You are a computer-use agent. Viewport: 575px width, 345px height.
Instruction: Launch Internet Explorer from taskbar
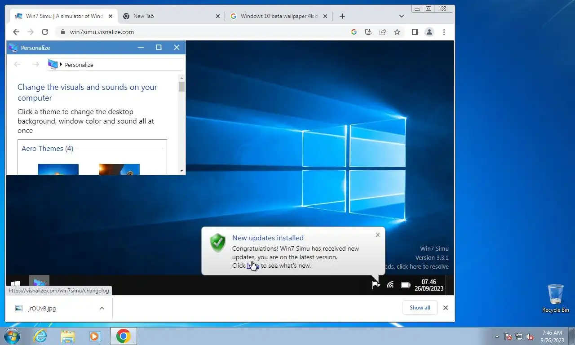[40, 336]
